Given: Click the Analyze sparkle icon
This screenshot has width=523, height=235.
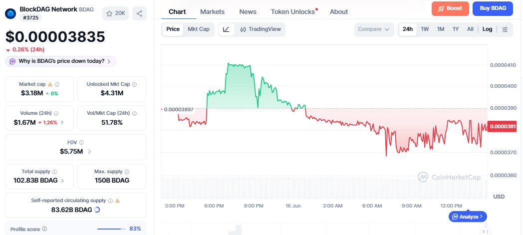Looking at the screenshot, I should [x=455, y=217].
